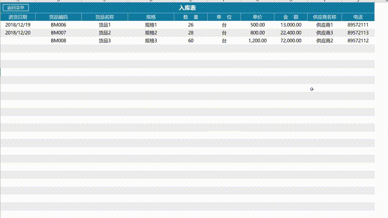Click the 货品名称 column header
Screen dimensions: 388x218
104,17
